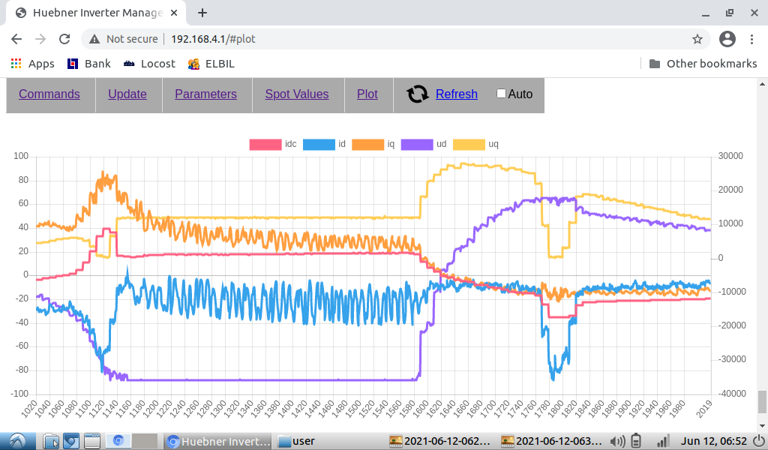Viewport: 768px width, 450px height.
Task: Reload the page with the browser reload button
Action: (64, 39)
